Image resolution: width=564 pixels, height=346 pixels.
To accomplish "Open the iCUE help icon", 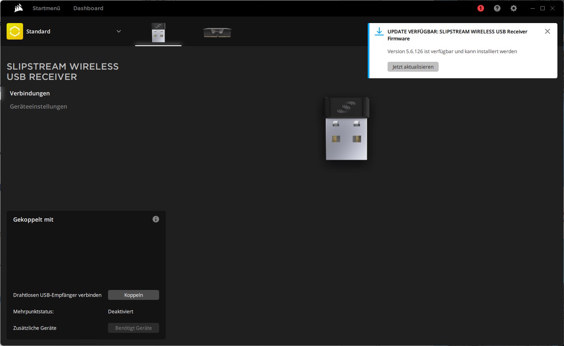I will pyautogui.click(x=497, y=8).
